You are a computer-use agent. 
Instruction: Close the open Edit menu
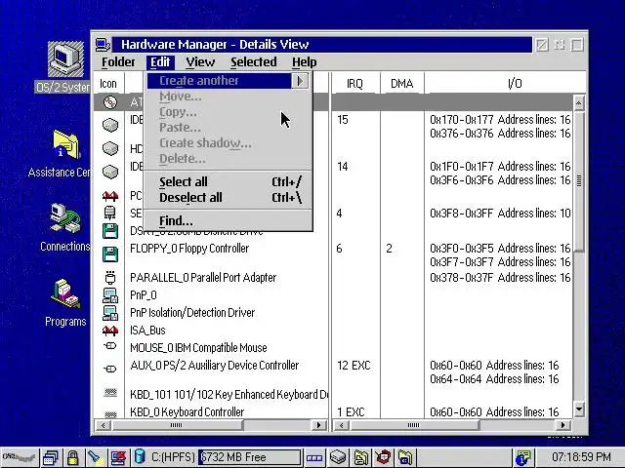(x=160, y=62)
